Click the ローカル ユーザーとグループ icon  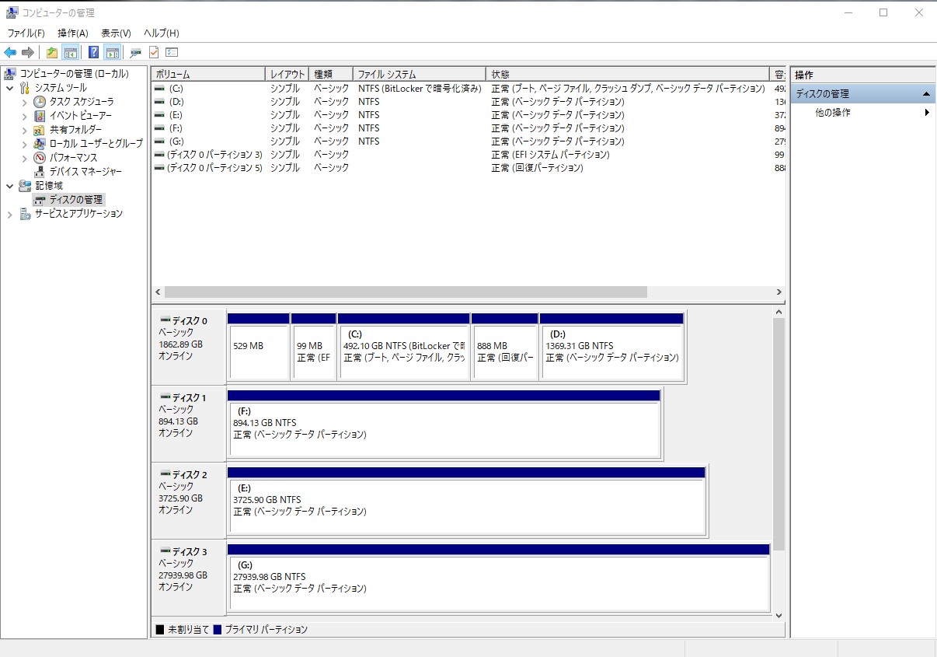pyautogui.click(x=40, y=144)
